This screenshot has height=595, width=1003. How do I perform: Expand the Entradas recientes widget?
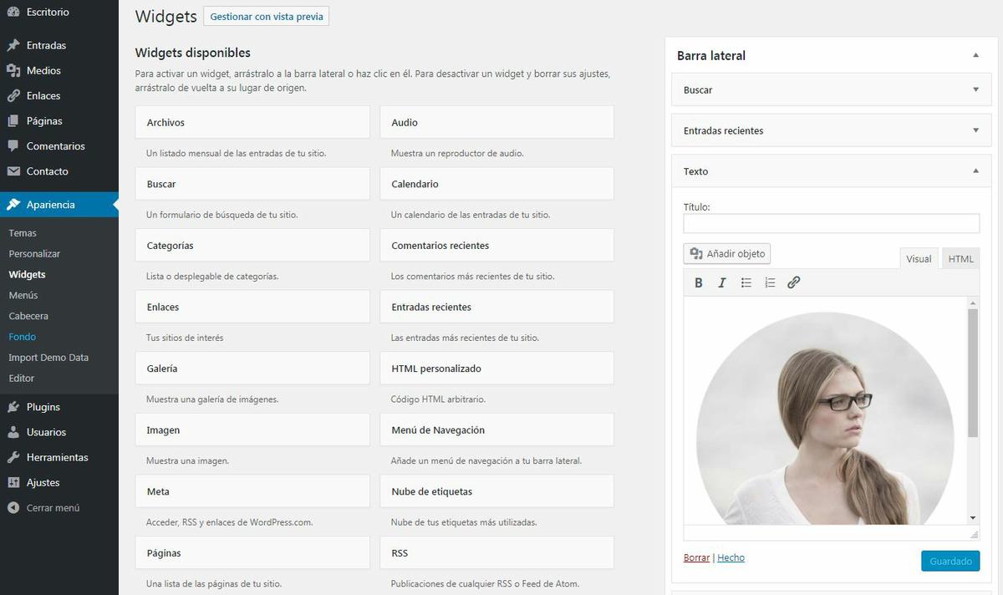tap(975, 130)
